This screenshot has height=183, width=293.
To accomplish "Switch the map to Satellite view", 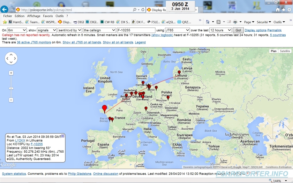I will click(285, 51).
